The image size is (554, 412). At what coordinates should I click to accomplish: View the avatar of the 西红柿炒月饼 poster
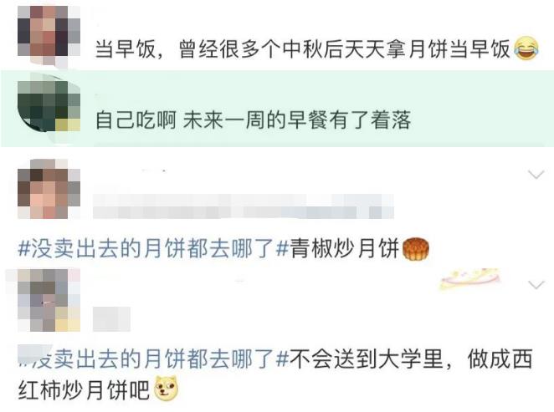click(x=49, y=301)
